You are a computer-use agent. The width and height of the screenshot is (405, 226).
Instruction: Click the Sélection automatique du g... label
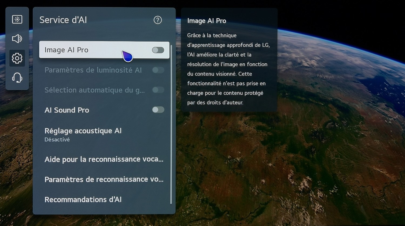coord(94,90)
